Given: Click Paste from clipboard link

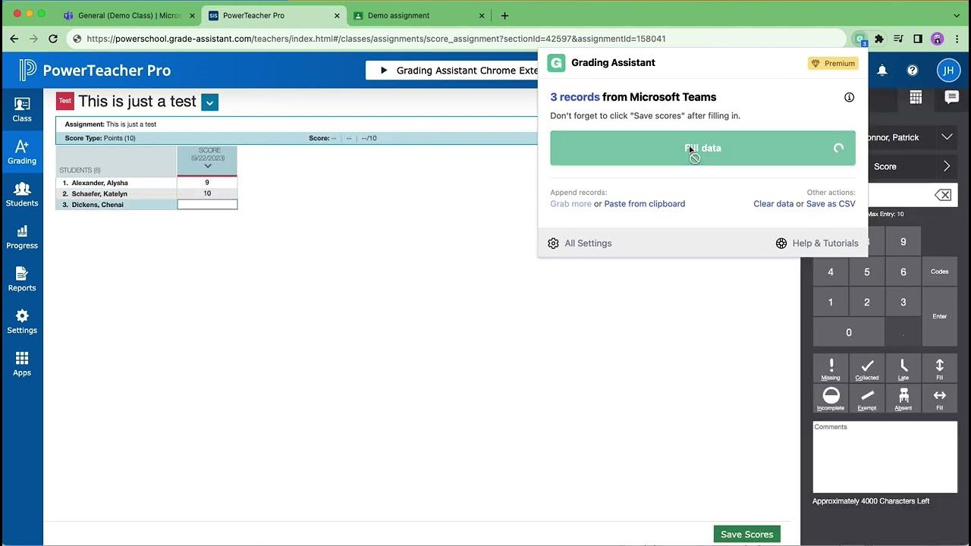Looking at the screenshot, I should [x=645, y=204].
